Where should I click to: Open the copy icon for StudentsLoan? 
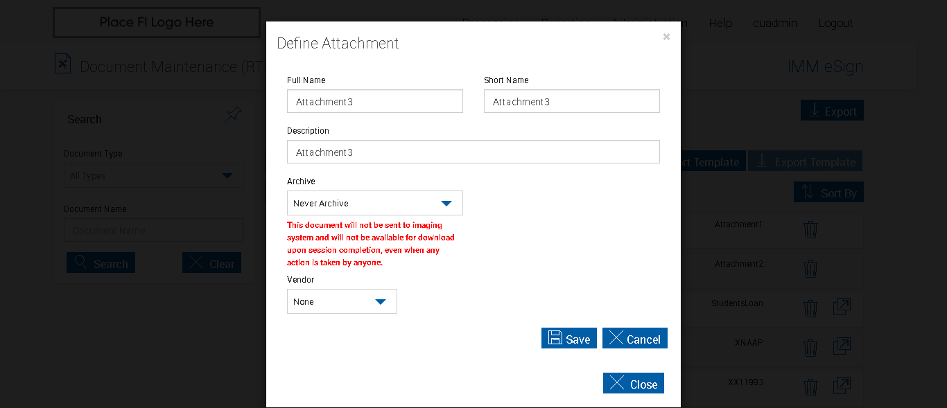842,307
